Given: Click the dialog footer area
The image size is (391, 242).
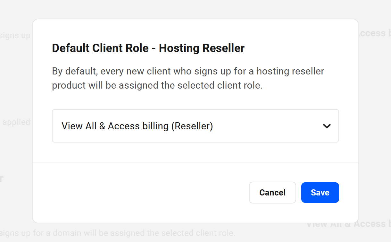Looking at the screenshot, I should coord(128,193).
